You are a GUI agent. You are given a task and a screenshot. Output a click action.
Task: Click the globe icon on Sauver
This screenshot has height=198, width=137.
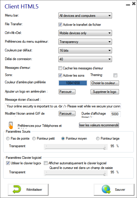pos(106,189)
